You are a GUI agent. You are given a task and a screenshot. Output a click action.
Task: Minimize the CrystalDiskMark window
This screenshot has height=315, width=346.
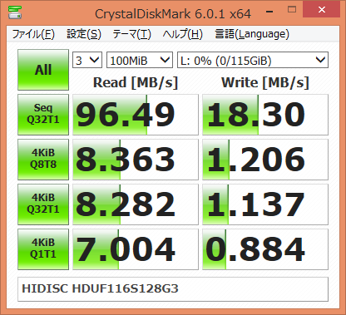[269, 11]
